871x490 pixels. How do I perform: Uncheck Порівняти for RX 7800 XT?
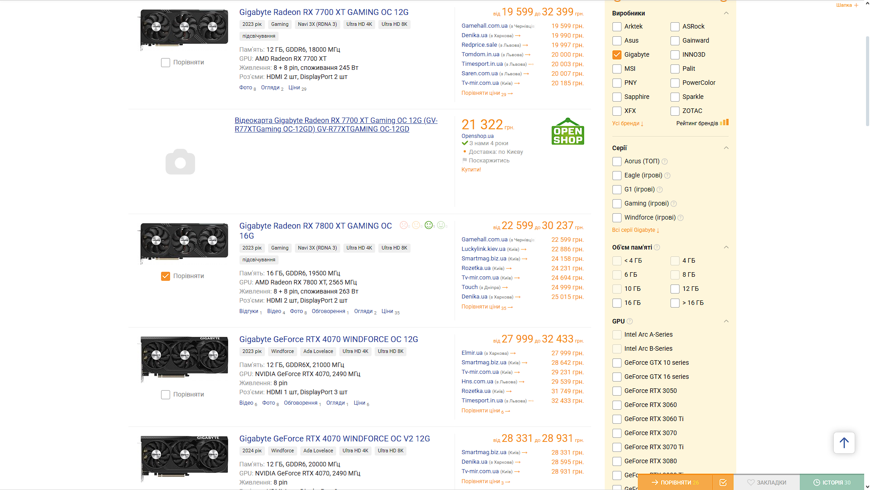[166, 276]
